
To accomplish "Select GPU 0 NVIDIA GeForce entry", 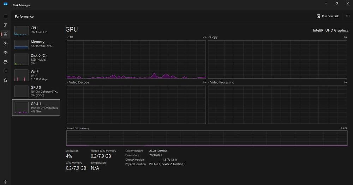I will point(36,91).
